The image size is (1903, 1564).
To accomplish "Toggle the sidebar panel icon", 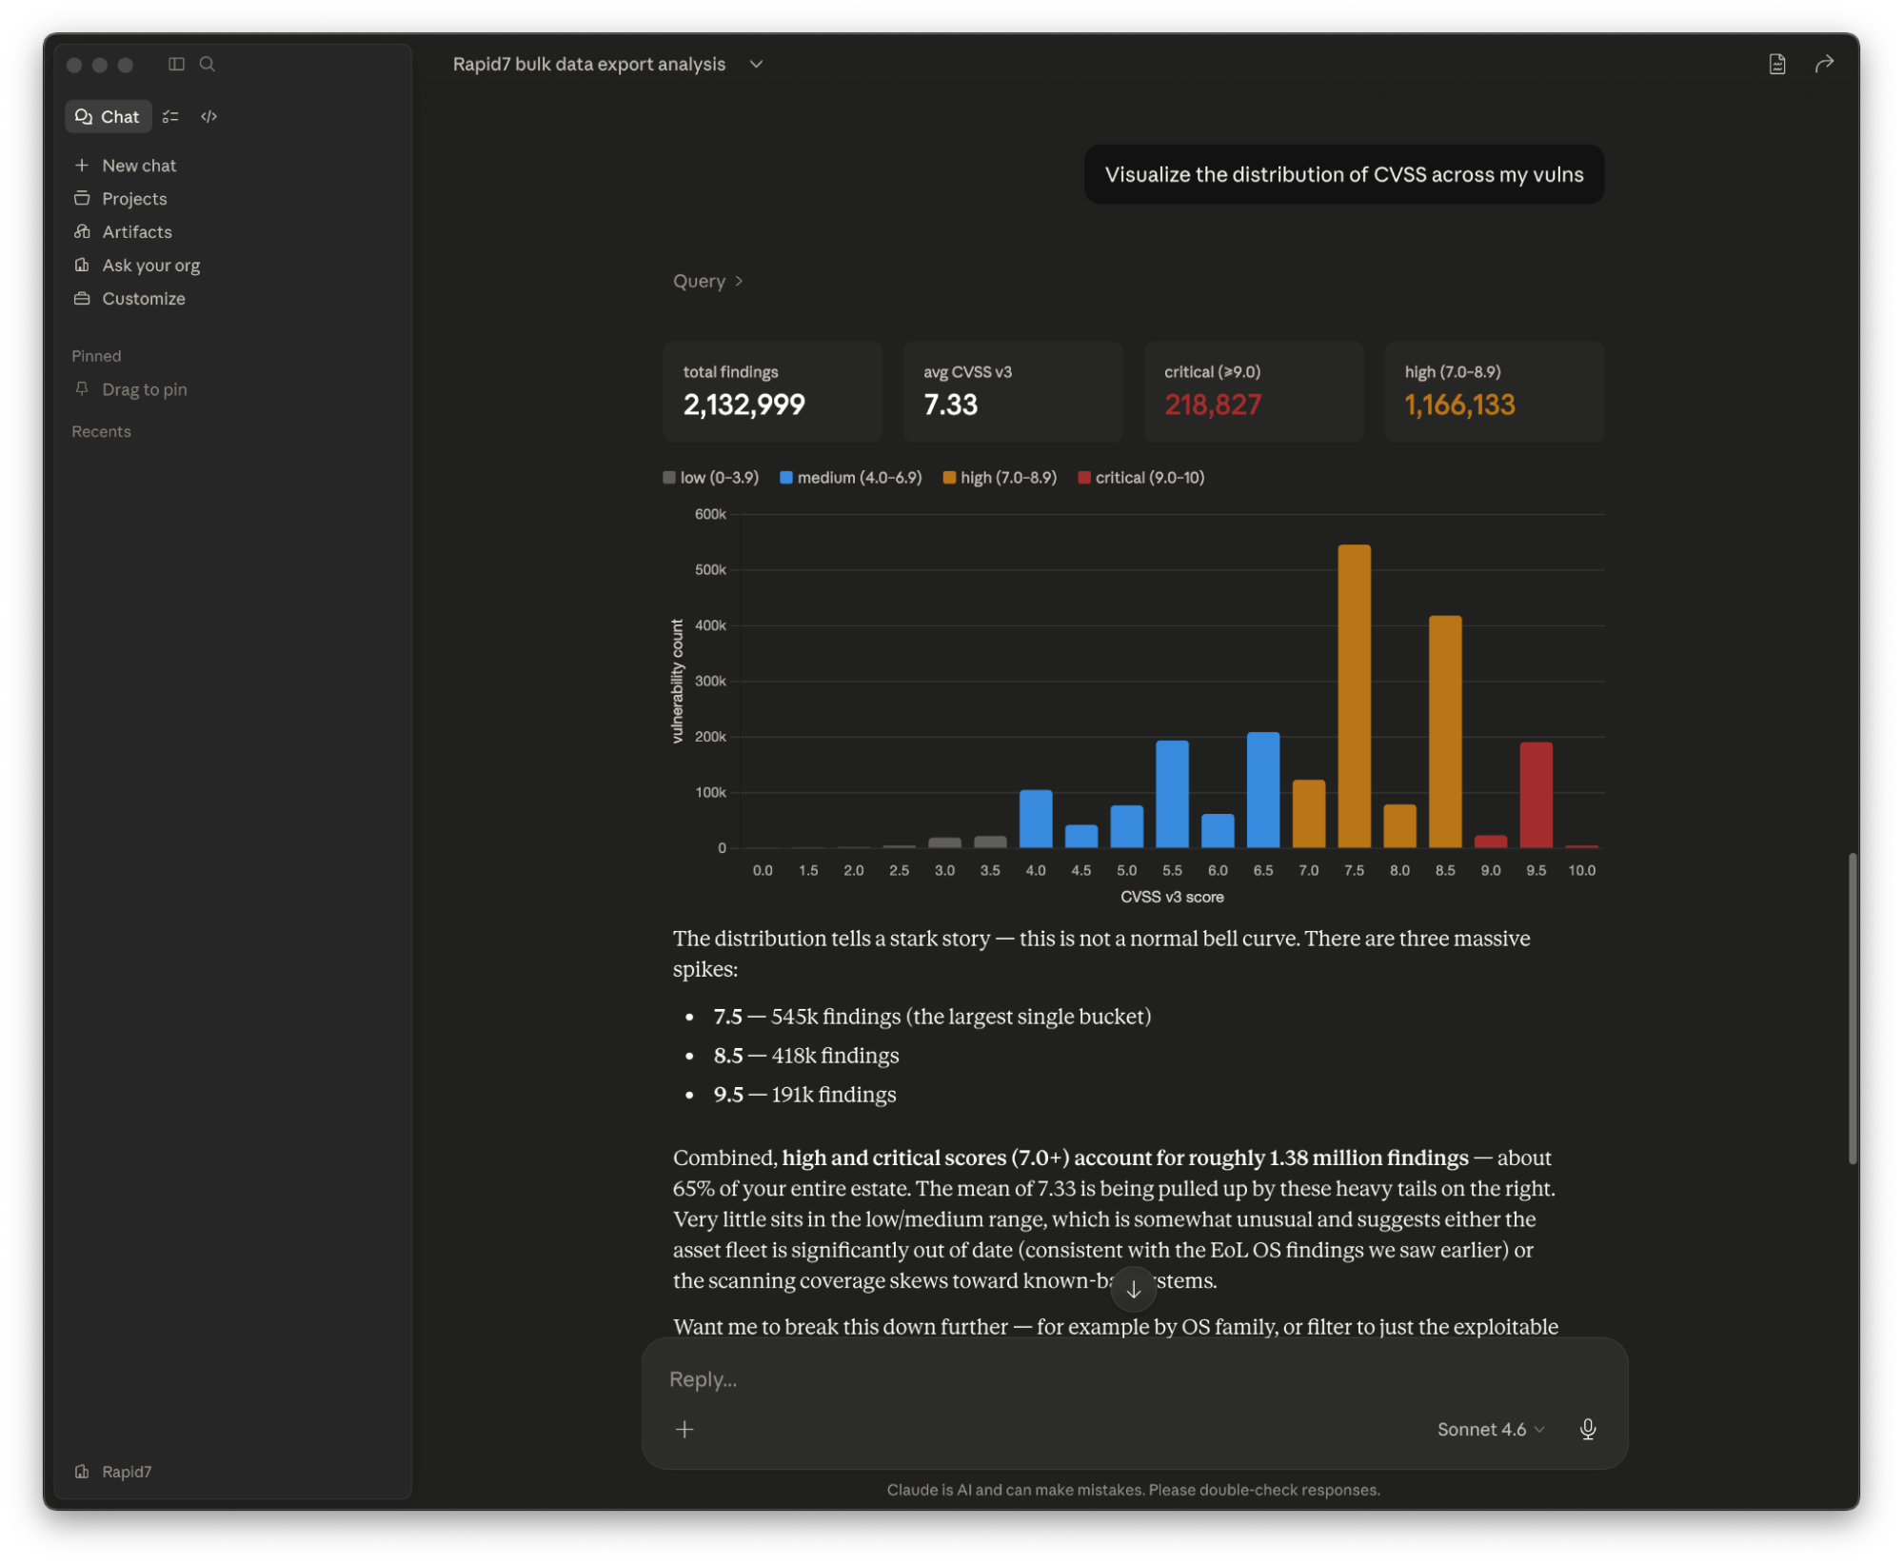I will click(x=176, y=64).
